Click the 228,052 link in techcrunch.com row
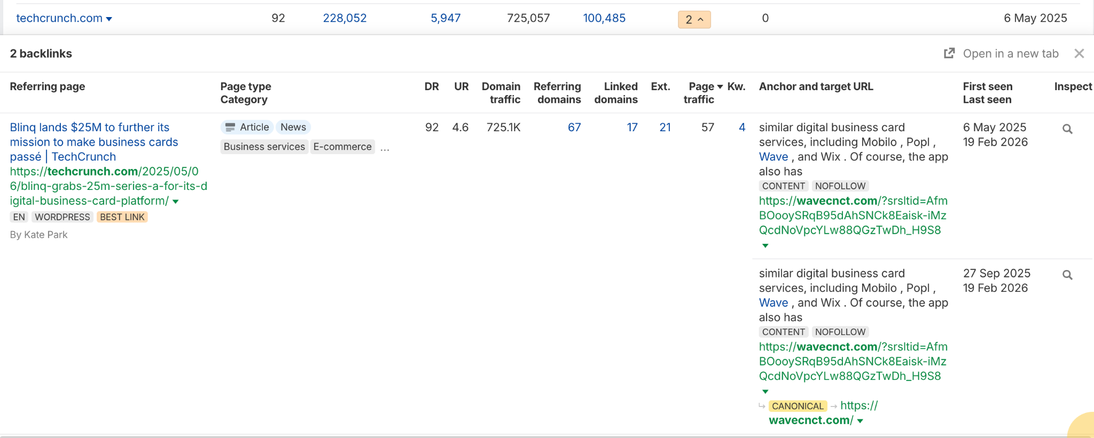The width and height of the screenshot is (1094, 438). pos(345,18)
